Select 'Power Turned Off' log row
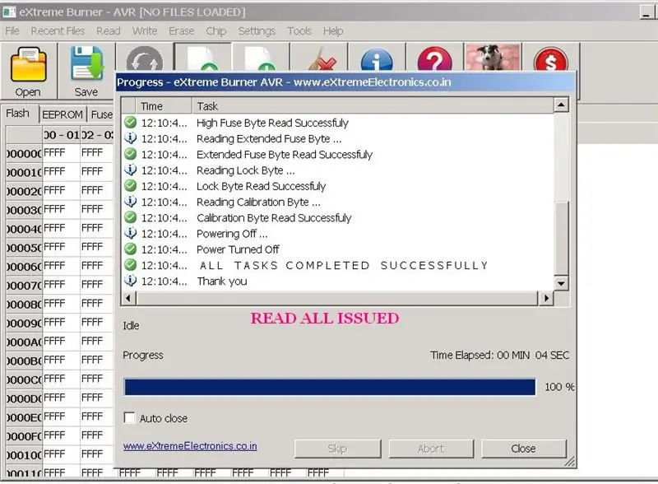The height and width of the screenshot is (484, 658). (x=338, y=249)
